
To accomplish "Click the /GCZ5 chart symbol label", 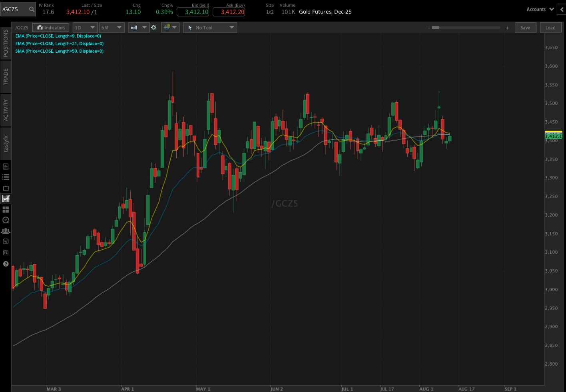I will point(22,28).
